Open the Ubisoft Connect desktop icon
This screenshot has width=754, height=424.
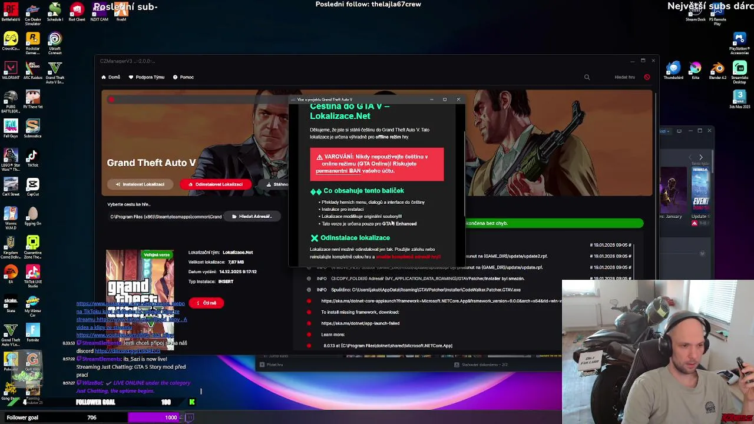tap(55, 42)
